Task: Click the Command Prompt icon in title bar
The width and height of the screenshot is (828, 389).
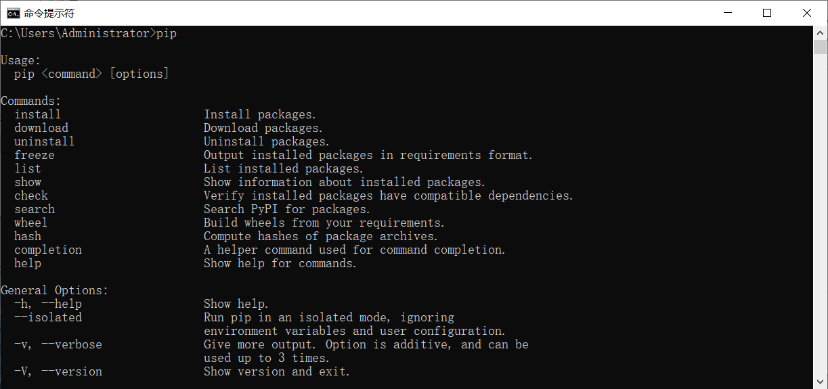Action: [13, 13]
